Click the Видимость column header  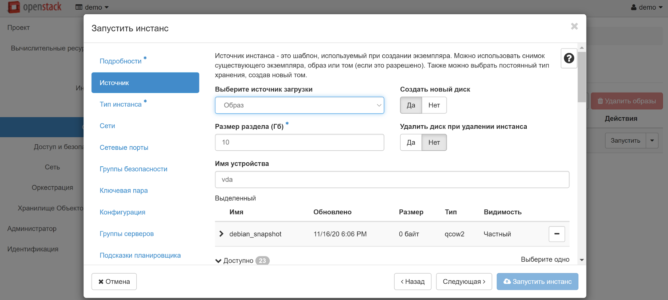503,212
